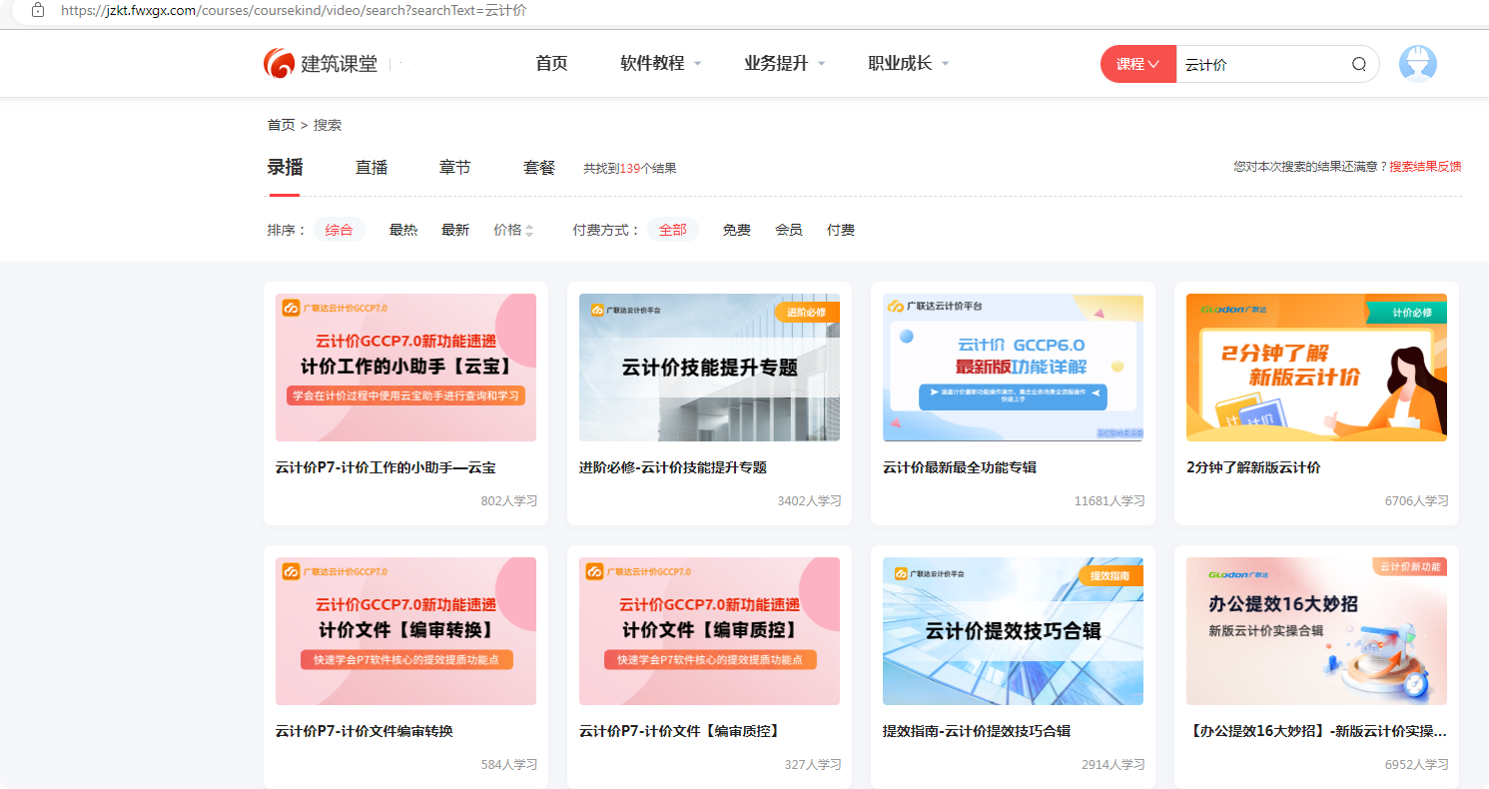The width and height of the screenshot is (1489, 789).
Task: Click the 3402人学习 count
Action: 810,501
